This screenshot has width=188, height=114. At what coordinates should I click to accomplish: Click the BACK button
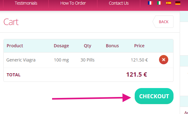pos(163,22)
